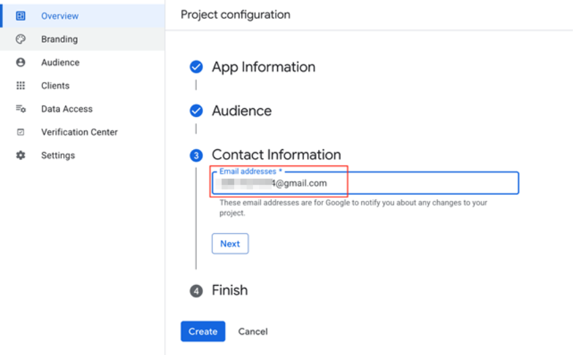This screenshot has height=355, width=573.
Task: Click the Audience person icon
Action: click(x=20, y=63)
